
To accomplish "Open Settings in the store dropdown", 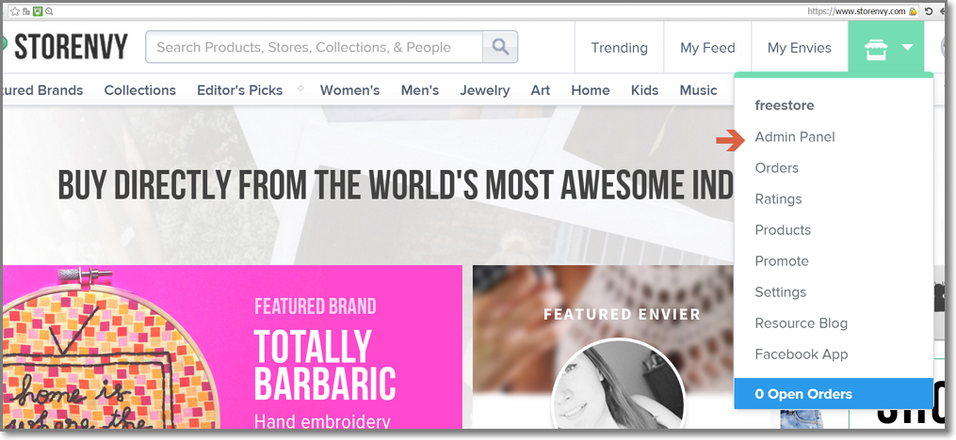I will tap(780, 292).
